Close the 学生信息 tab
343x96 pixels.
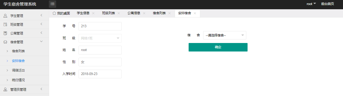[x=93, y=13]
